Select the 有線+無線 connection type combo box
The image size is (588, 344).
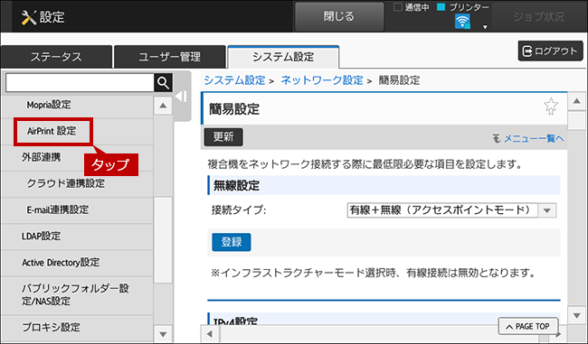pos(451,210)
